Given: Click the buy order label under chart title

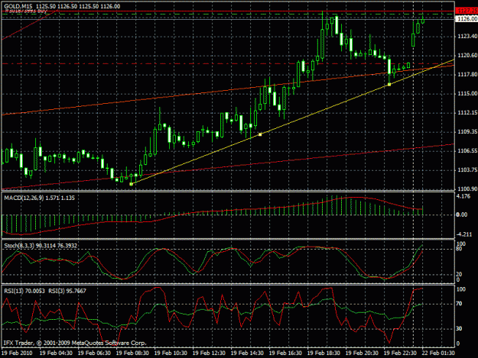Looking at the screenshot, I should 25,11.
